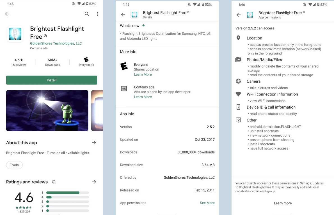The image size is (334, 215).
Task: Tap the small app icon in Details header
Action: [134, 15]
